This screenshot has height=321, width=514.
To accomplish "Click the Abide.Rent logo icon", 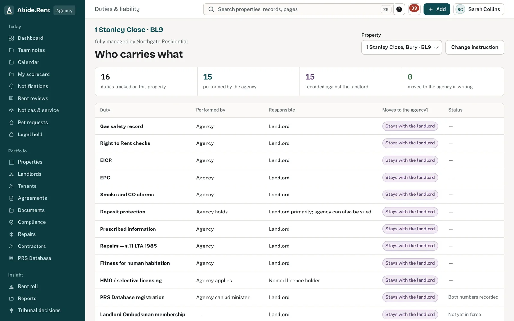I will pos(9,10).
